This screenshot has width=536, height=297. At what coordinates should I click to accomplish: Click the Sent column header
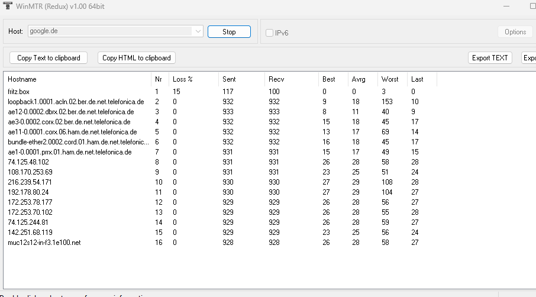pos(241,79)
